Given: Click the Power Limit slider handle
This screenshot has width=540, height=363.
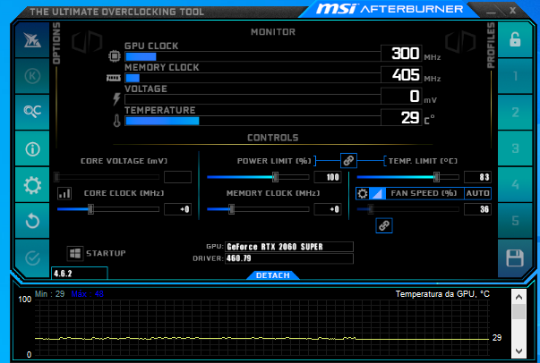Looking at the screenshot, I should click(x=275, y=177).
